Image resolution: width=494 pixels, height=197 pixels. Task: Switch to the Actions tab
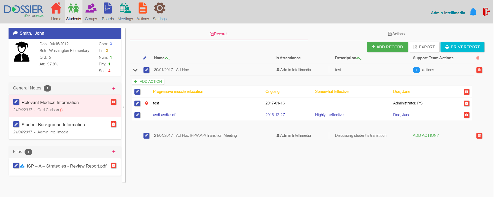pyautogui.click(x=396, y=34)
